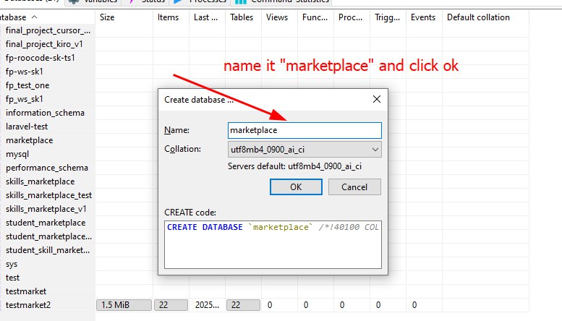Select the final_project_kiro_v1 database
Screen dimensions: 562x321
pyautogui.click(x=44, y=44)
